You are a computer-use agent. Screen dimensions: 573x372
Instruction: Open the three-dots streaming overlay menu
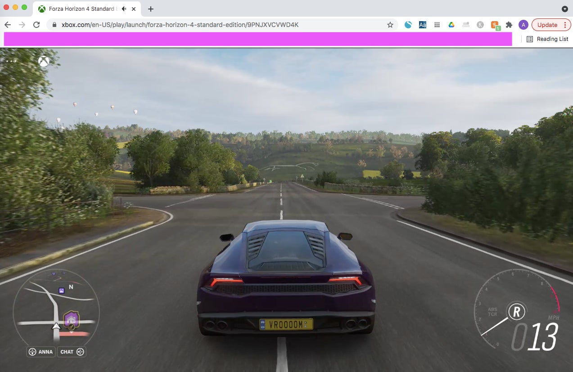click(x=10, y=60)
